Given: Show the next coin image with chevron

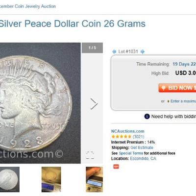Looking at the screenshot, I should (94, 103).
